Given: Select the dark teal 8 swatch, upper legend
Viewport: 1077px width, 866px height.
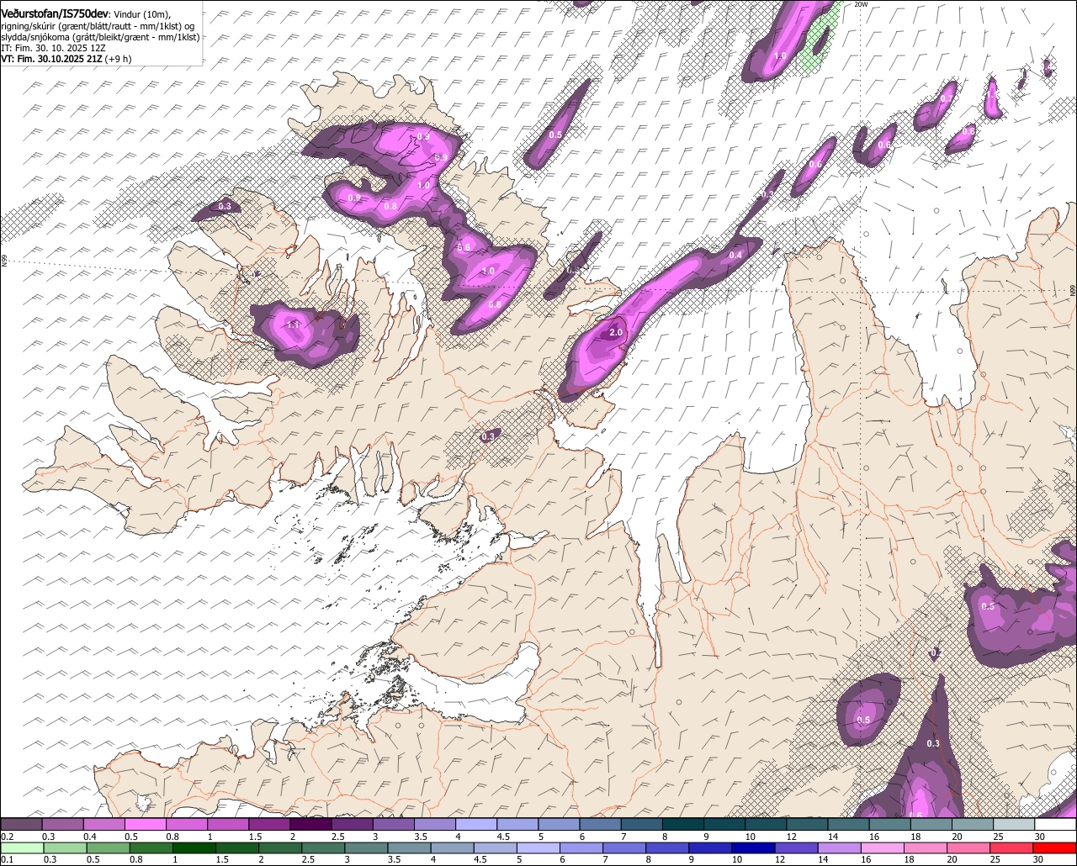Looking at the screenshot, I should click(683, 825).
